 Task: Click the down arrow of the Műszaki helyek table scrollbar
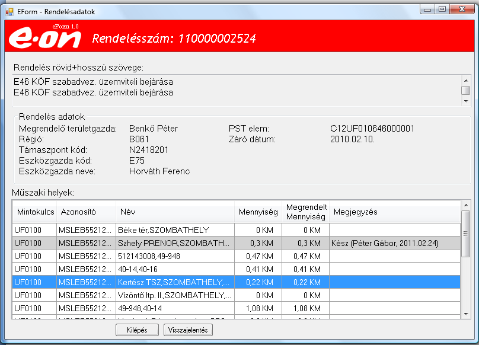tap(466, 314)
